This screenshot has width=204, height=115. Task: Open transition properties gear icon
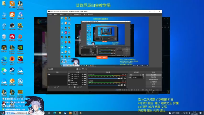pyautogui.click(x=143, y=75)
